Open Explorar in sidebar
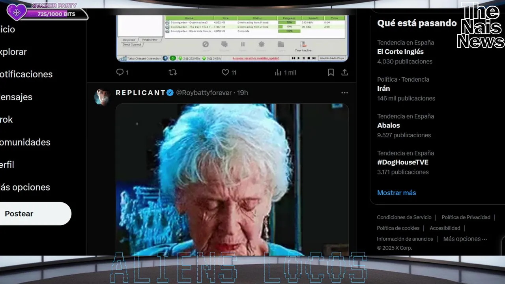The width and height of the screenshot is (505, 284). (13, 52)
